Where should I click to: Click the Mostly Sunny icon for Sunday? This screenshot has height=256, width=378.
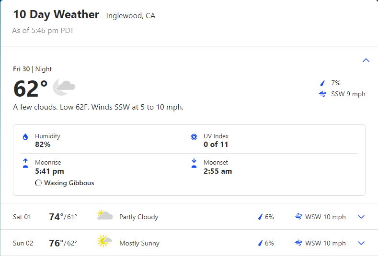pos(104,241)
